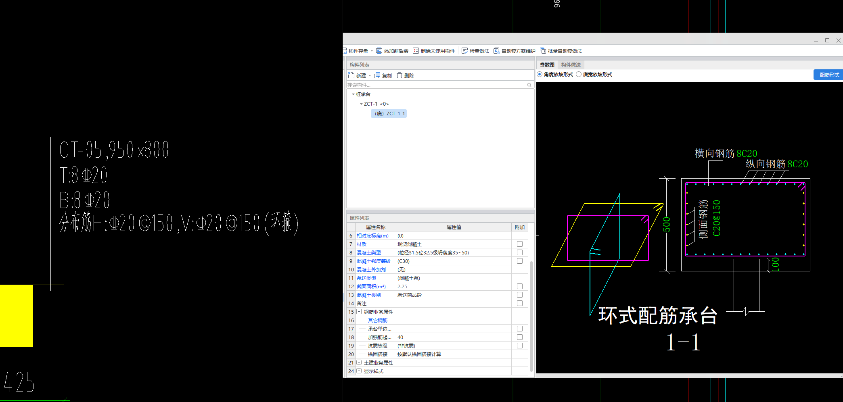Image resolution: width=843 pixels, height=402 pixels.
Task: Click the 检查做法 check icon
Action: click(x=464, y=51)
